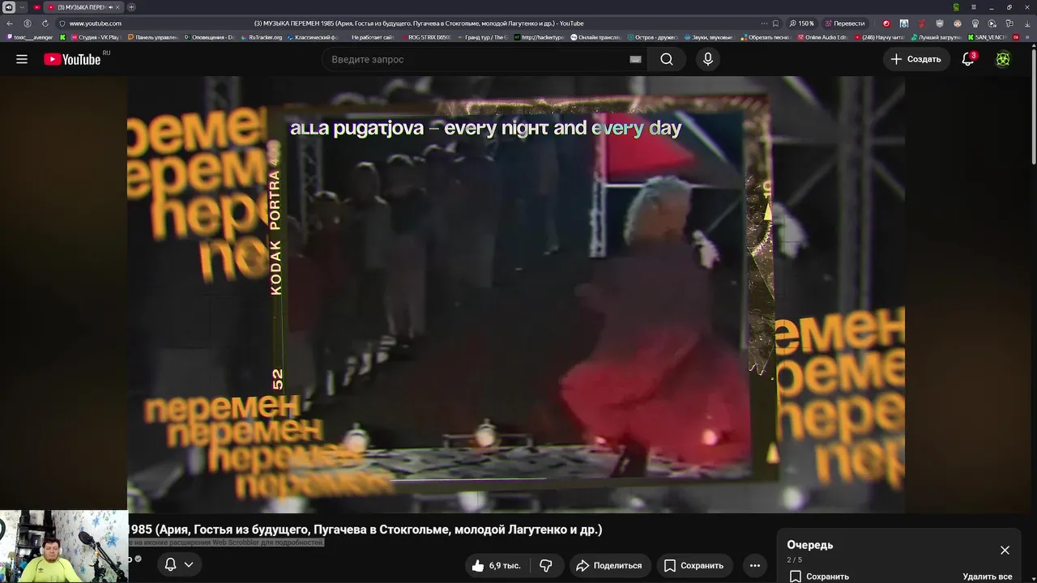
Task: Click the page scrollbar on the right edge
Action: tap(1033, 105)
